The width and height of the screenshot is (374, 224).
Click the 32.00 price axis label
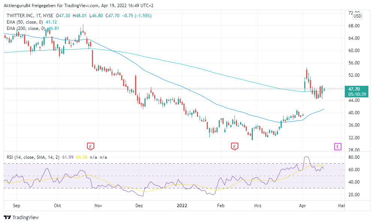tap(354, 138)
